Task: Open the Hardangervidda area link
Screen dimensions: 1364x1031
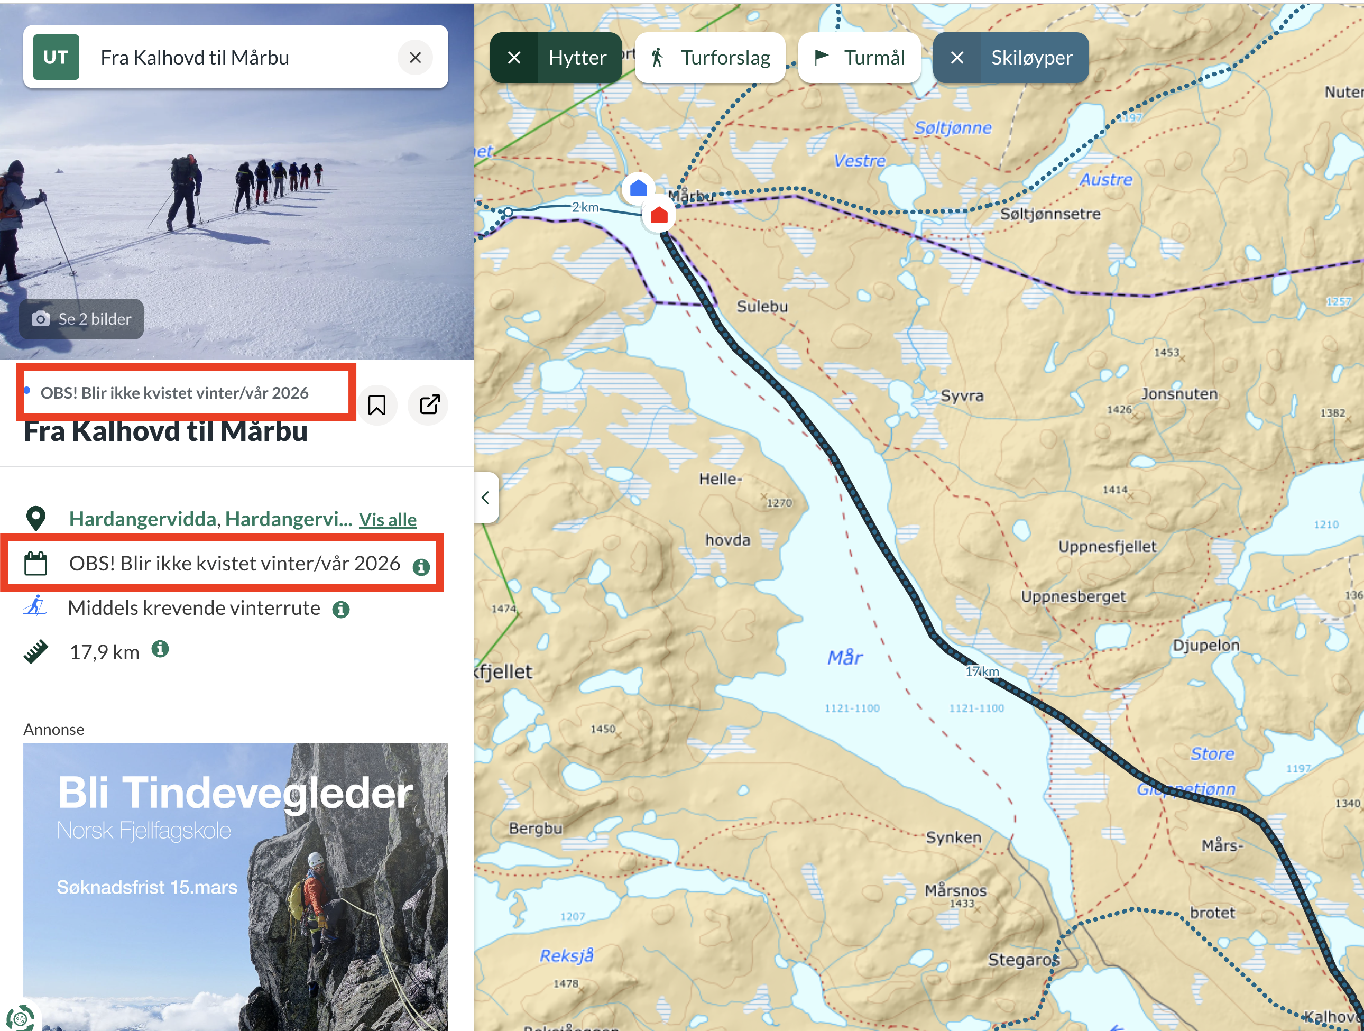Action: pos(142,519)
